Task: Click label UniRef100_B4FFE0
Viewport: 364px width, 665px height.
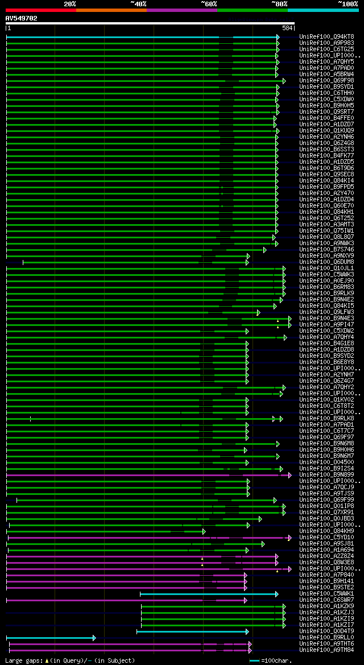Action: 326,118
